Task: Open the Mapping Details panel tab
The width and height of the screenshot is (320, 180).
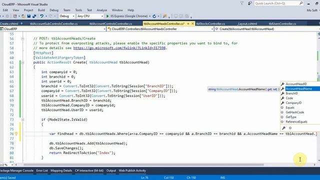Action: point(61,170)
